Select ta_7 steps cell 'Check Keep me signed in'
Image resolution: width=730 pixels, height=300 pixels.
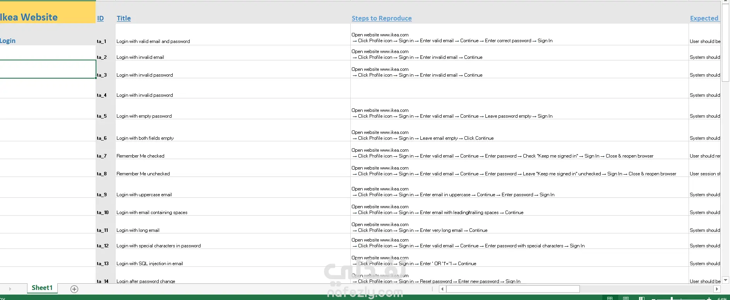coord(519,150)
